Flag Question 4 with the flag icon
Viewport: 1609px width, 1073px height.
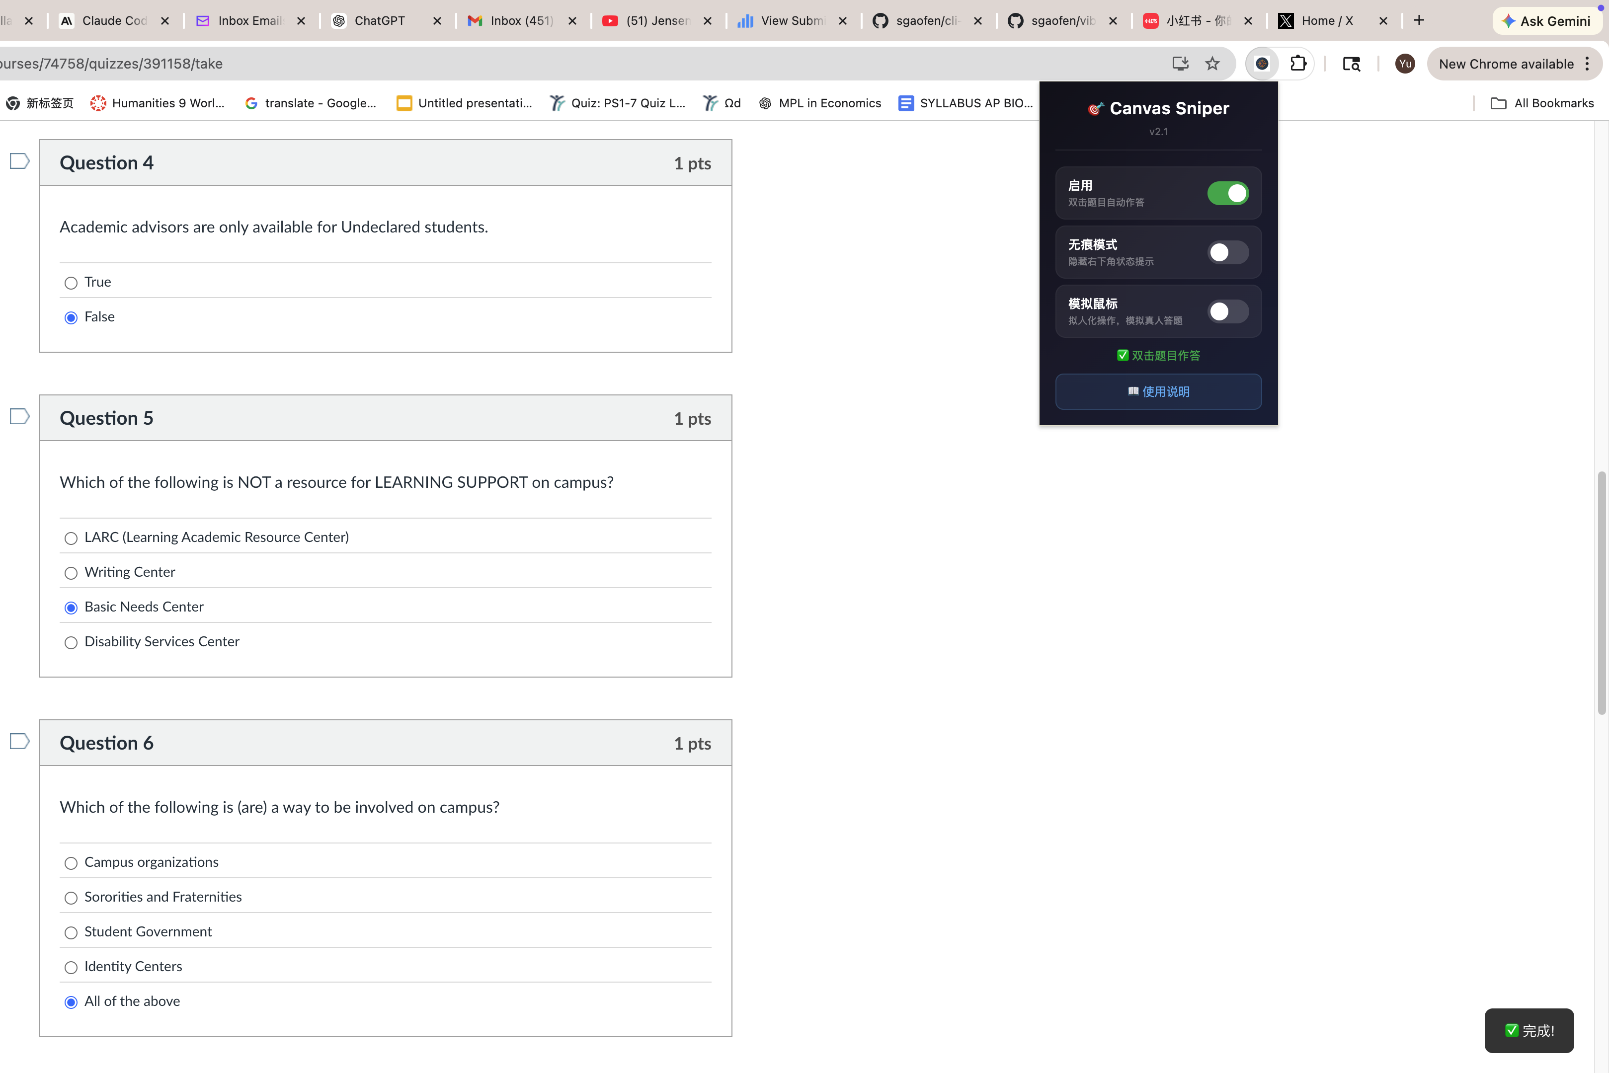click(19, 161)
